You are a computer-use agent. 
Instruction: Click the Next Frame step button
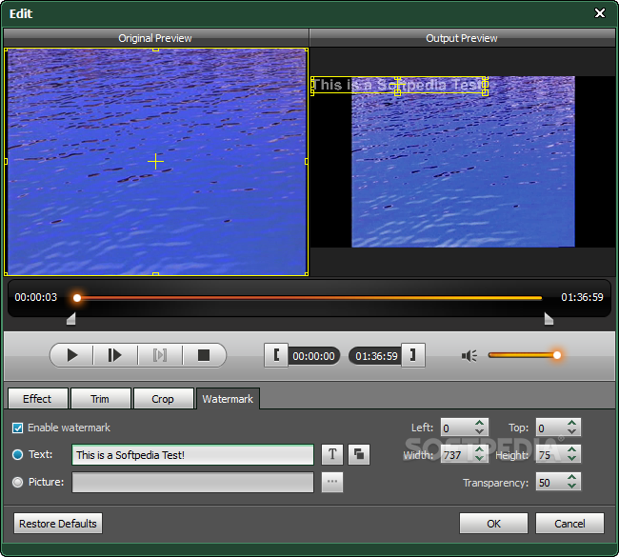[x=115, y=355]
